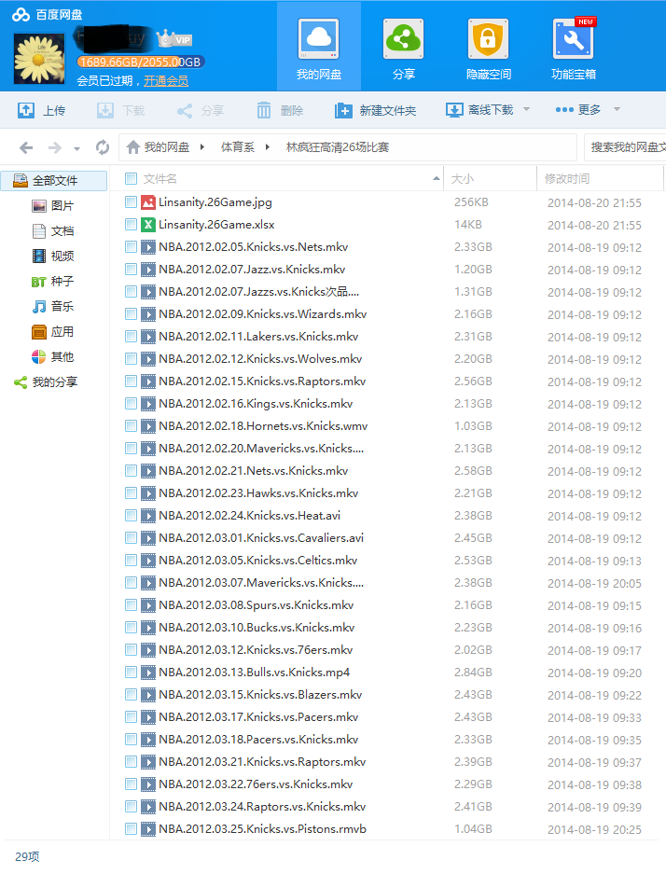Viewport: 666px width, 874px height.
Task: Click the 更多 dots icon
Action: pyautogui.click(x=564, y=109)
